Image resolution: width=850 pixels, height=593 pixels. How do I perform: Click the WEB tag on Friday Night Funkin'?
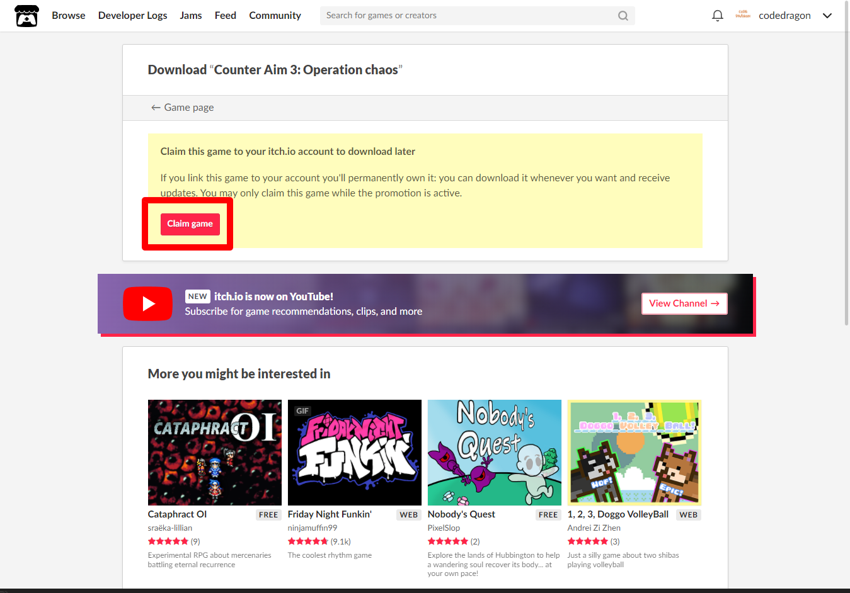409,515
